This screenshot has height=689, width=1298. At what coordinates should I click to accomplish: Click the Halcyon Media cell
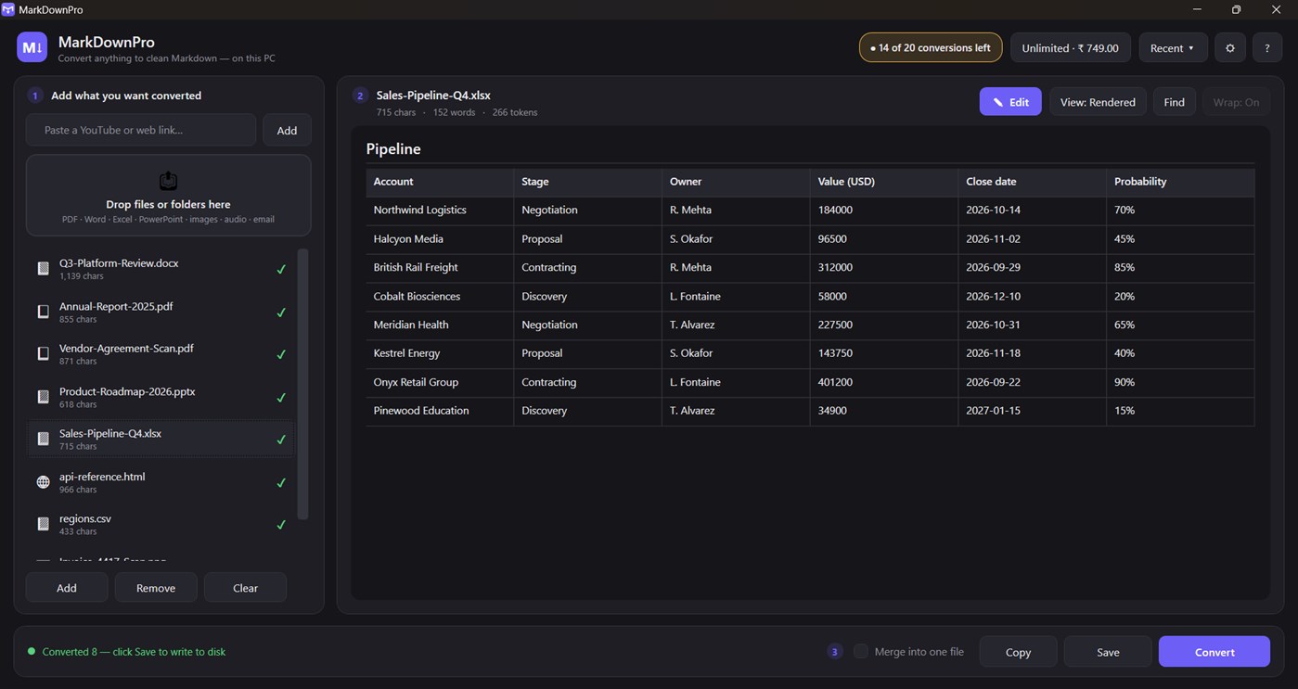pyautogui.click(x=440, y=239)
